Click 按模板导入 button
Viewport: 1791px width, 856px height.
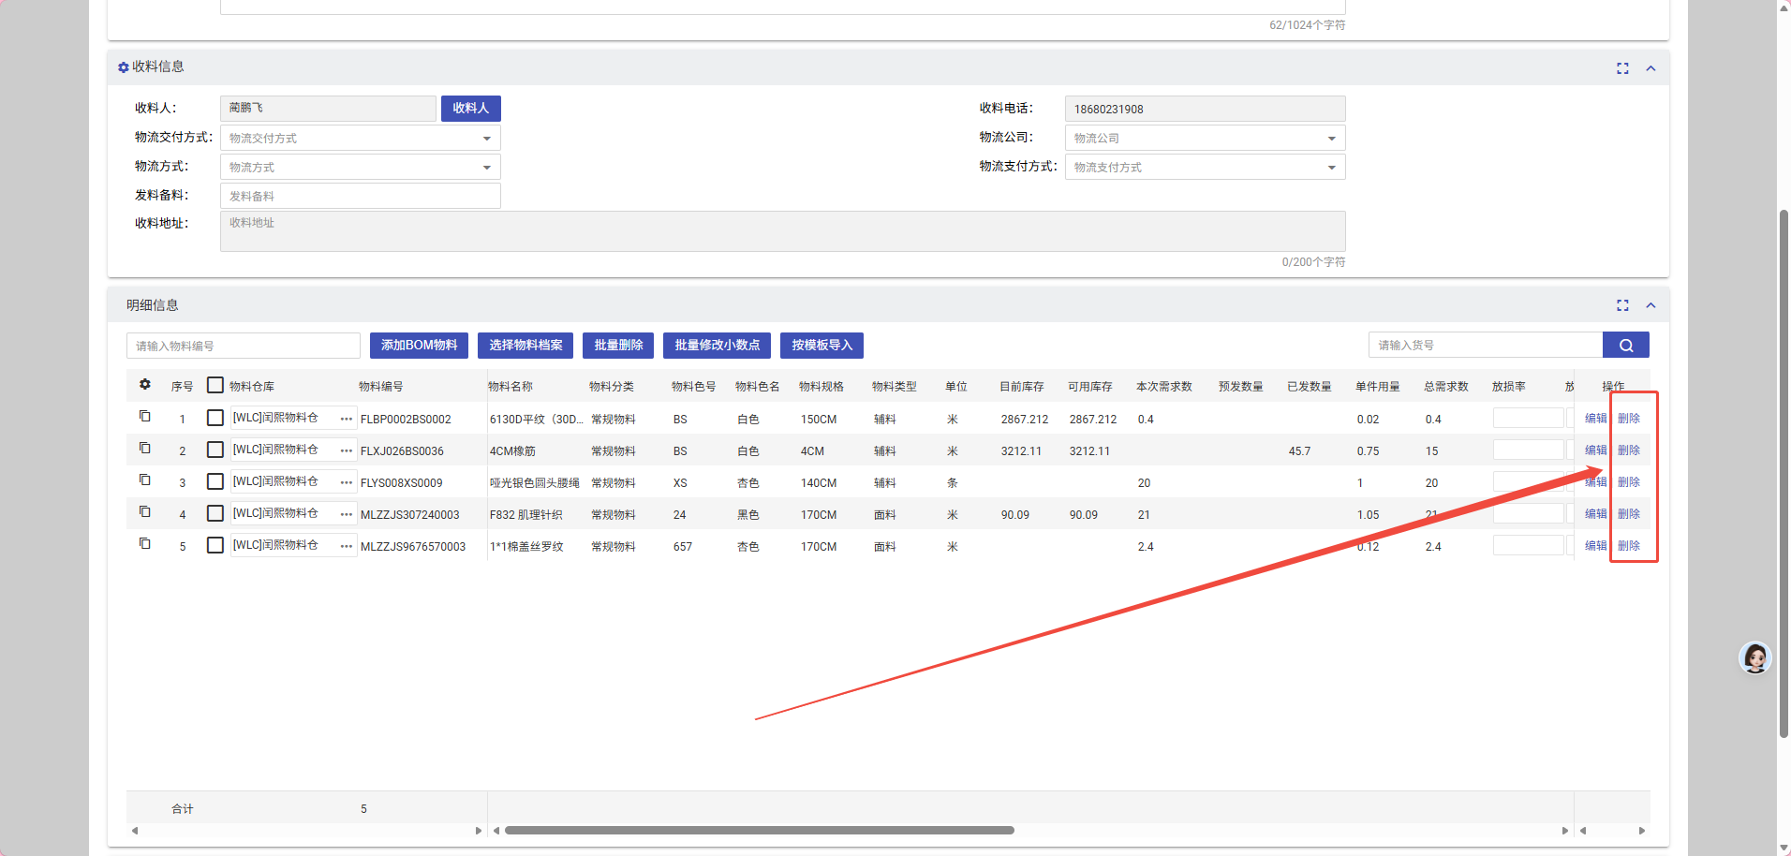822,345
